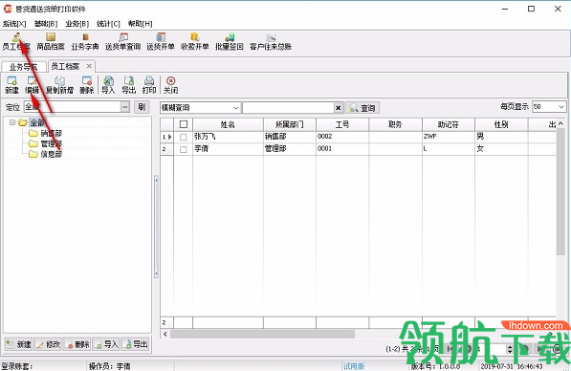Open the 帮助[H] menu

(x=141, y=24)
